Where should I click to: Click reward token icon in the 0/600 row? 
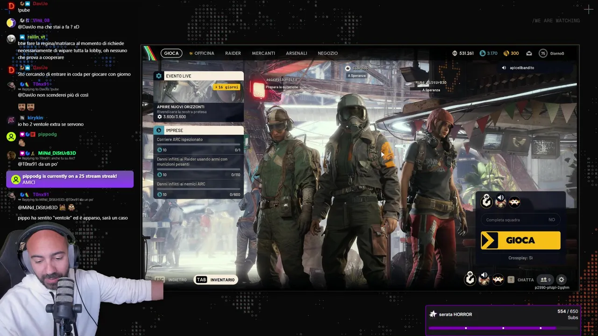tap(159, 194)
